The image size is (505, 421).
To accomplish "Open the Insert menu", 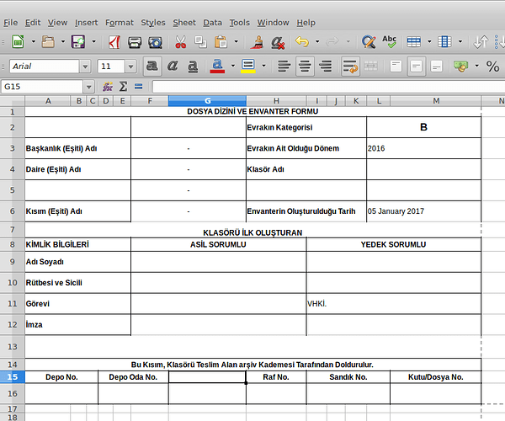I will (87, 23).
